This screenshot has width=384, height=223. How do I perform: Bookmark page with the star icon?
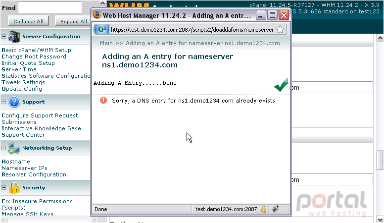[280, 30]
